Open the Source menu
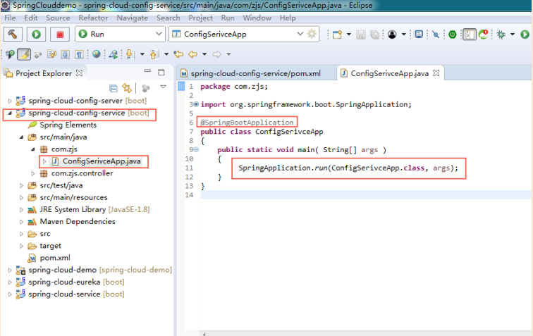 [x=58, y=18]
